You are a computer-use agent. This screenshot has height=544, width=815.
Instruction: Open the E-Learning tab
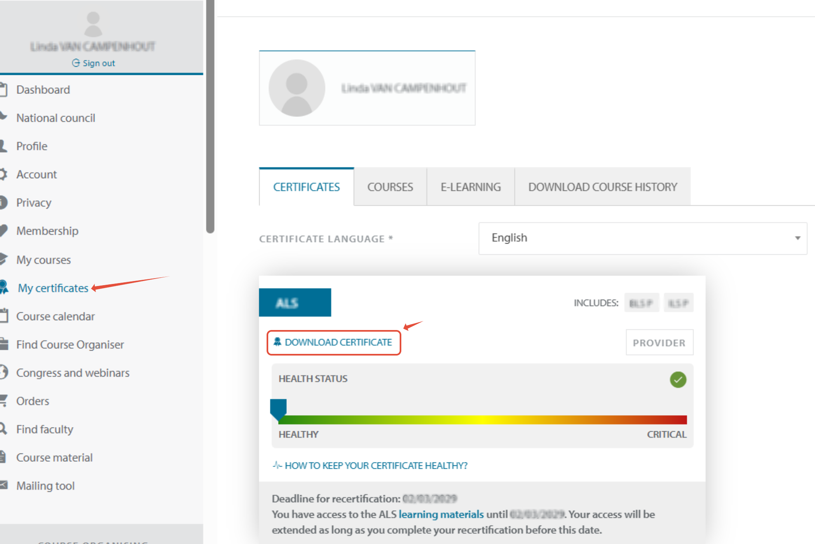471,187
